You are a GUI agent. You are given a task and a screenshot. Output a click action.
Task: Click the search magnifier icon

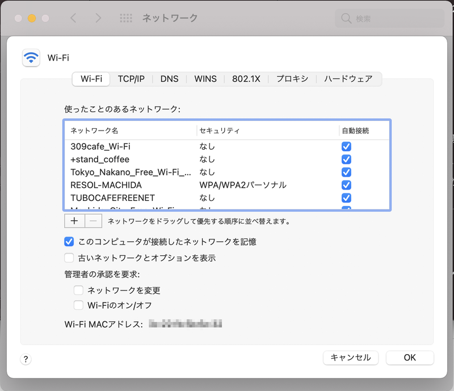click(x=346, y=18)
